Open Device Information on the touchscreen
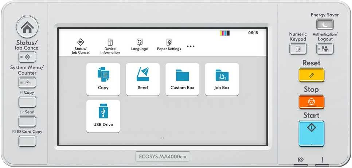Screen dimensions: 352x168 tap(110, 47)
